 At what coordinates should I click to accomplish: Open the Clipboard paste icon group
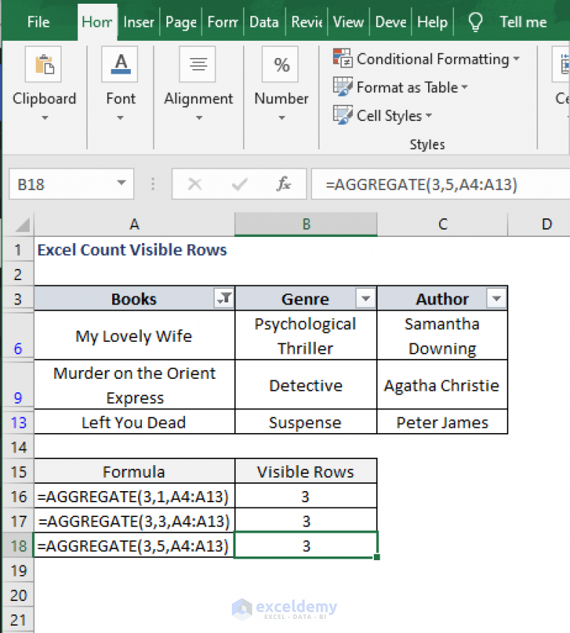click(43, 64)
